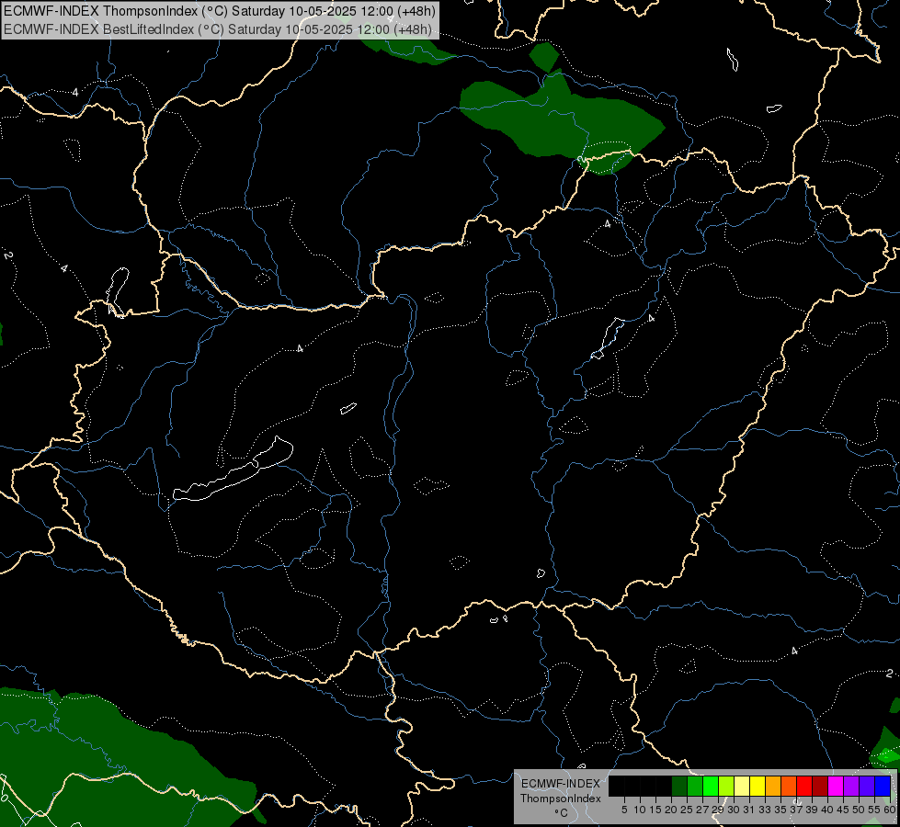The image size is (900, 827).
Task: Click legend scale value "40"
Action: point(827,810)
